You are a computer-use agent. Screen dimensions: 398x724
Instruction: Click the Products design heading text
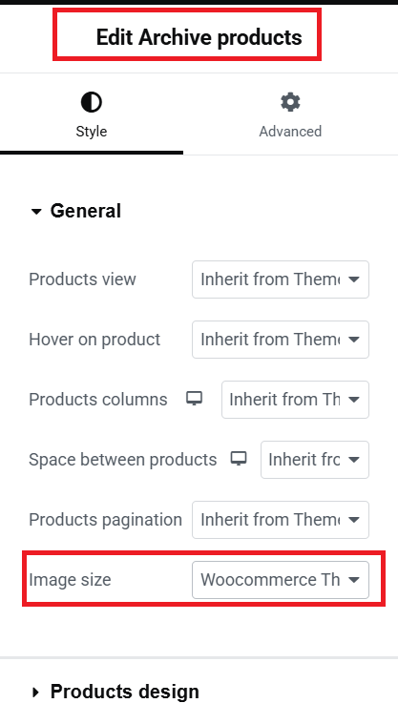125,692
